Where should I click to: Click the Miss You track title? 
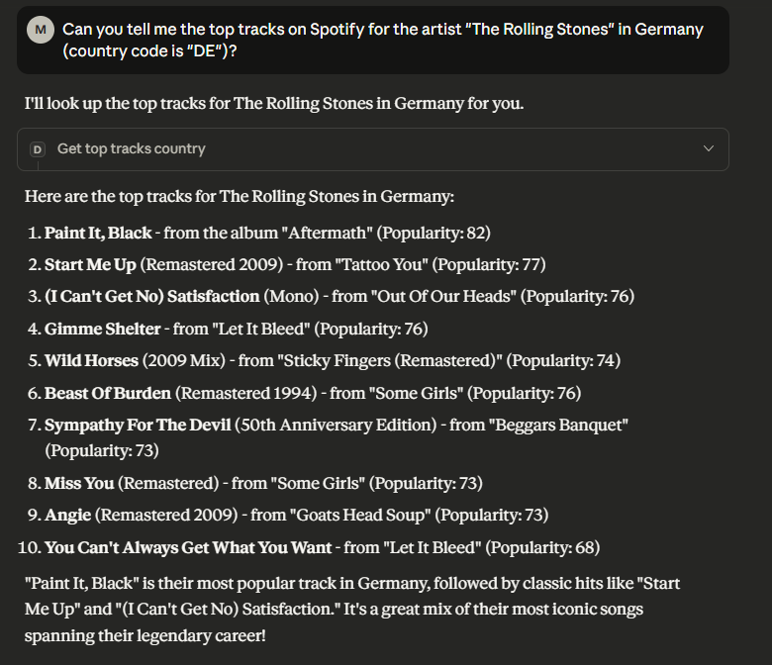point(79,483)
